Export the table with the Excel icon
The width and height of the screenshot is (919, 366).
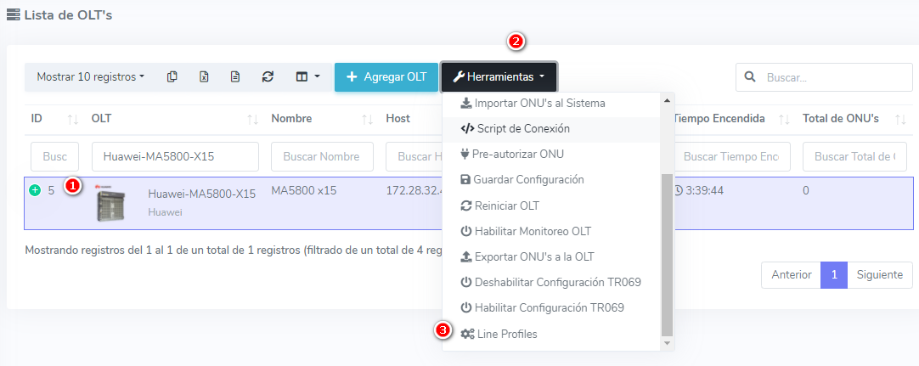204,76
